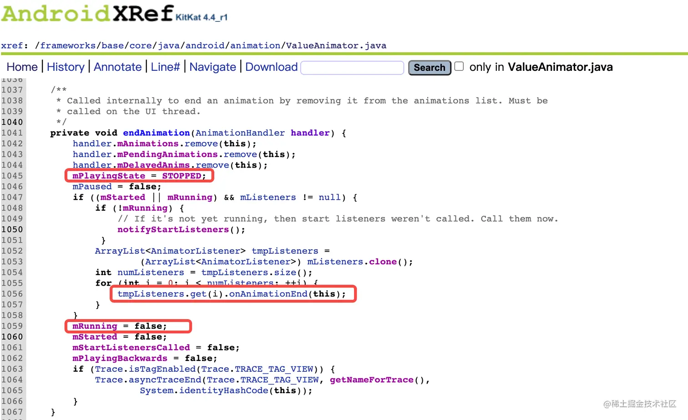Follow clone method link
688x420 pixels.
(383, 262)
